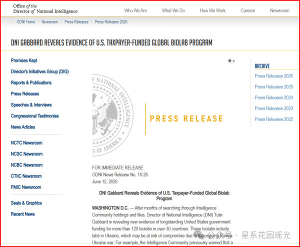Click the ODNI seal press release image
Viewport: 300px width, 247px height.
(x=158, y=115)
